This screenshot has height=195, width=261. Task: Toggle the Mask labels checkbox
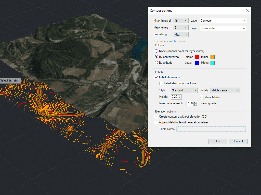[x=202, y=97]
